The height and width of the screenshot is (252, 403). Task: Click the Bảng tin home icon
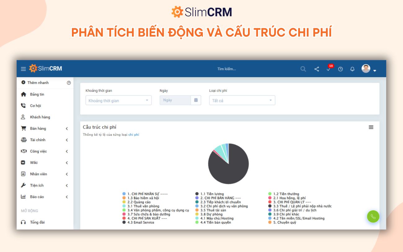(23, 94)
